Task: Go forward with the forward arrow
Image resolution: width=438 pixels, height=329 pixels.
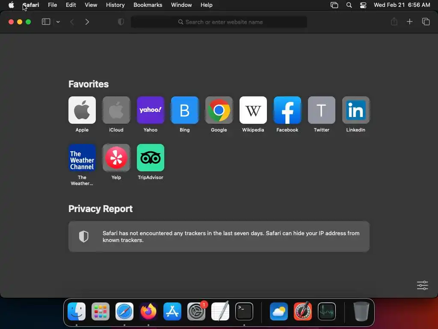Action: tap(87, 22)
